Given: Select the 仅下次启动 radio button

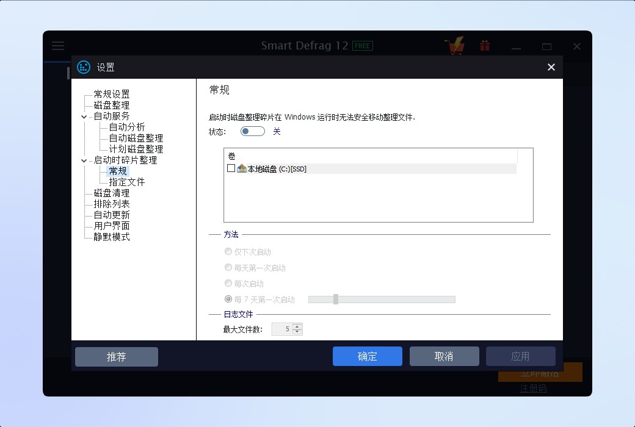Looking at the screenshot, I should click(x=228, y=251).
